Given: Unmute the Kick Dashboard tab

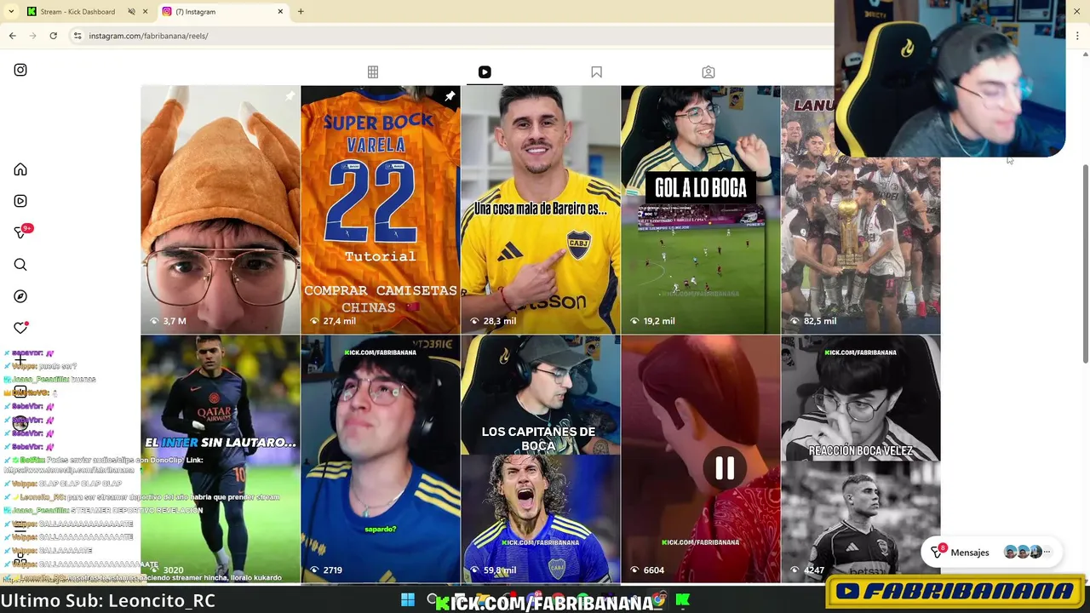Looking at the screenshot, I should coord(131,12).
